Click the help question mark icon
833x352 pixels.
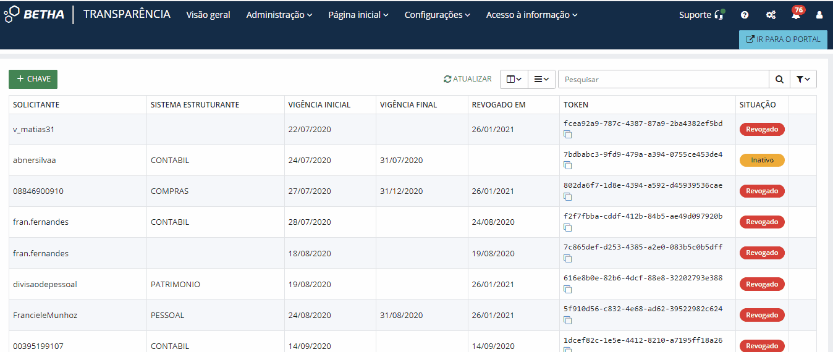tap(745, 15)
